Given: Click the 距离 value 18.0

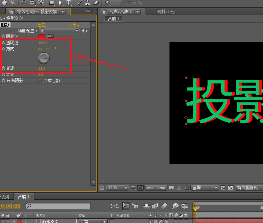Looking at the screenshot, I should 42,69.
